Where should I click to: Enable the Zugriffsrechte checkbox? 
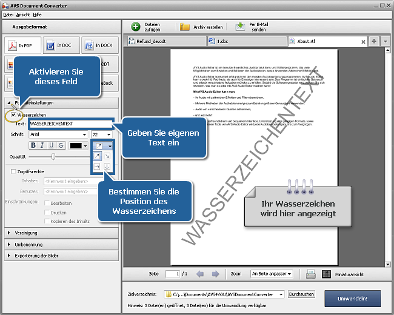13,171
